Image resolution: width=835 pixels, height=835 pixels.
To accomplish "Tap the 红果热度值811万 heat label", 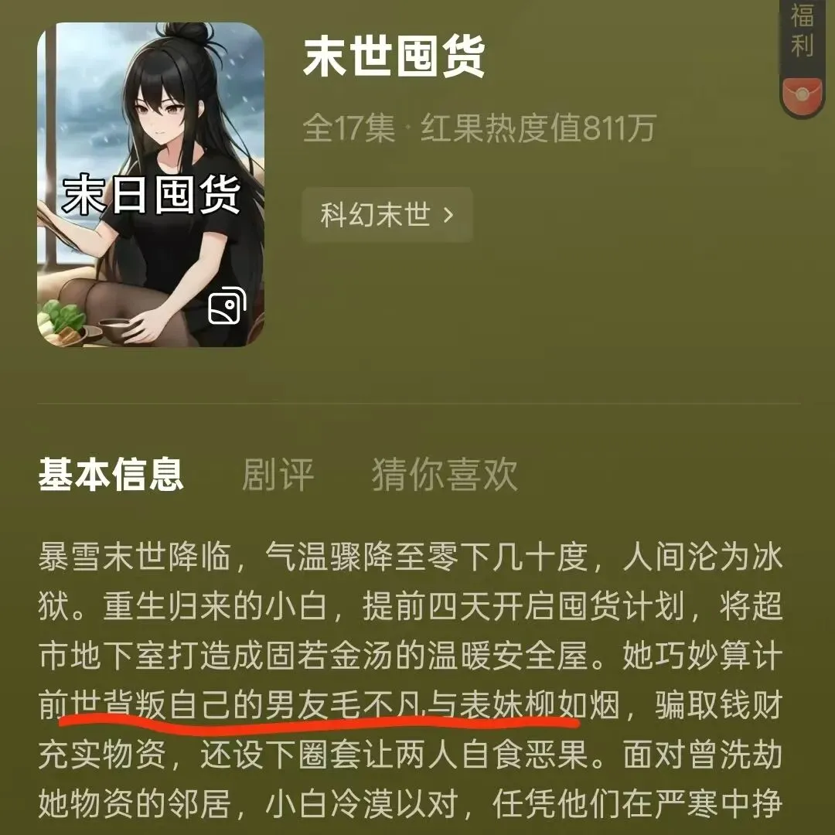I will coord(537,128).
